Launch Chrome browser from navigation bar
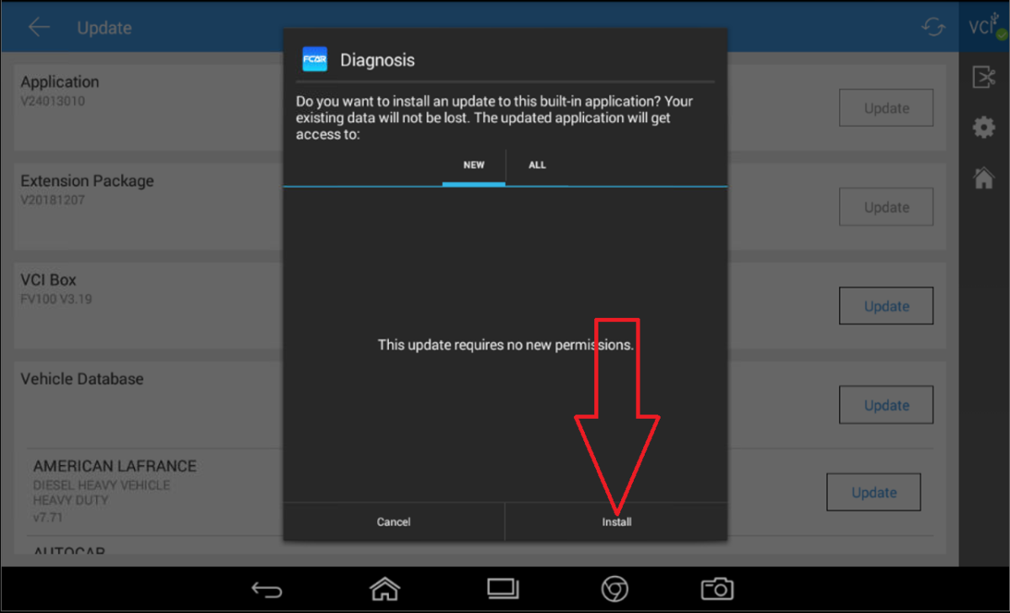This screenshot has height=613, width=1010. click(x=614, y=589)
